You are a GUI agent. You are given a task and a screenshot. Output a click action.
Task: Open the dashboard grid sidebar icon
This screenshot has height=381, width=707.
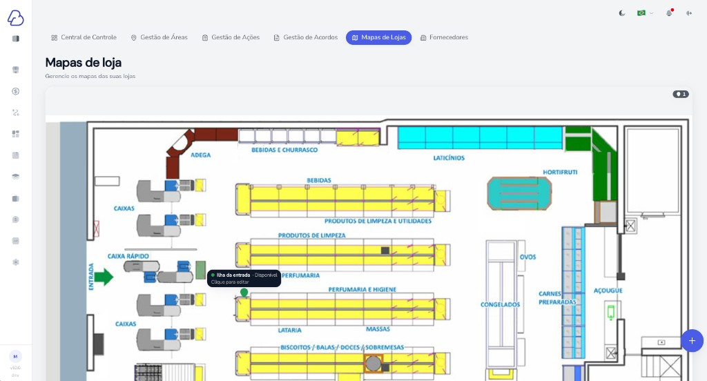click(x=16, y=134)
